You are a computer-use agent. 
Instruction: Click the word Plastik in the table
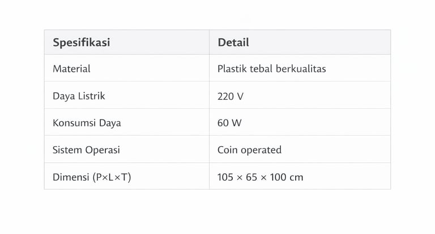pos(231,69)
